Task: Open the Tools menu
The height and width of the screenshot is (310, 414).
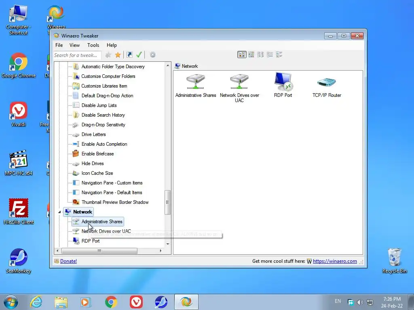Action: (x=93, y=45)
